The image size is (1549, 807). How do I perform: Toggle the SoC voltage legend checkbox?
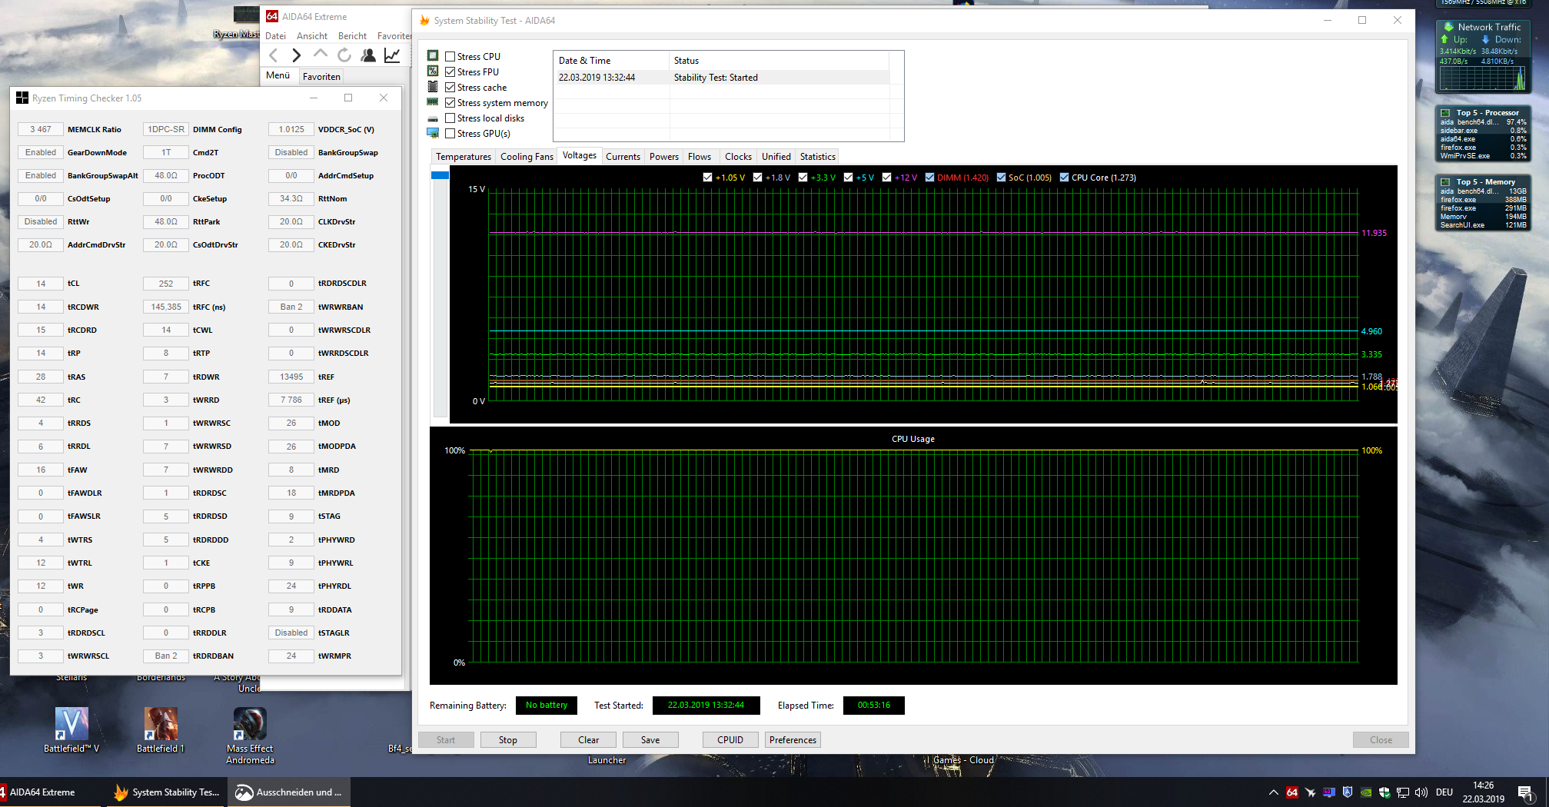(1001, 178)
